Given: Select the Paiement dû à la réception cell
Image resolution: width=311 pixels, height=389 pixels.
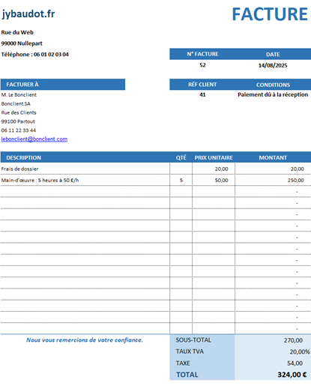Looking at the screenshot, I should [273, 94].
